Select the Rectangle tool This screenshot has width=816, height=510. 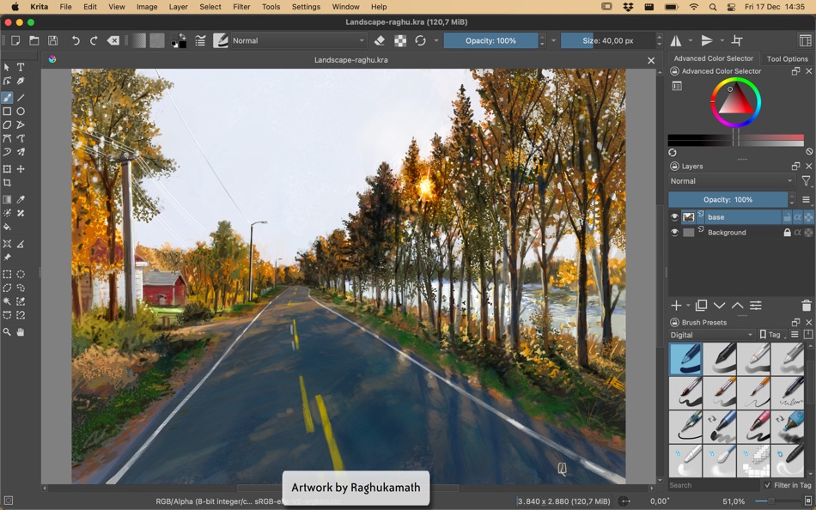7,111
